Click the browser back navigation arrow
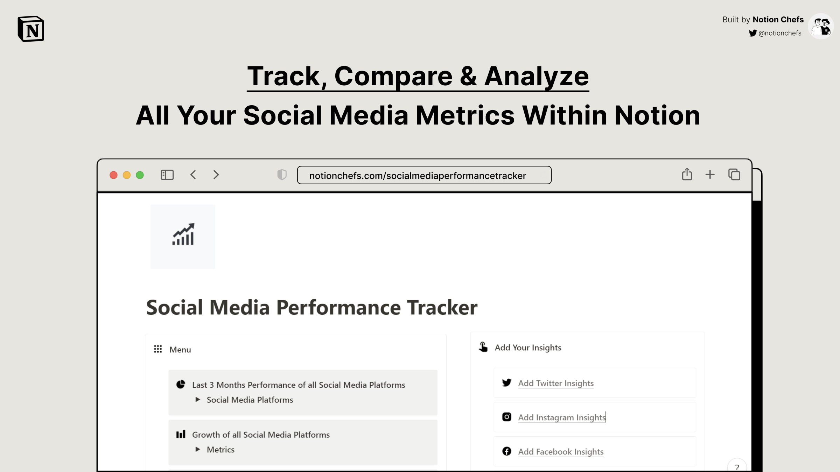The width and height of the screenshot is (840, 472). point(194,174)
